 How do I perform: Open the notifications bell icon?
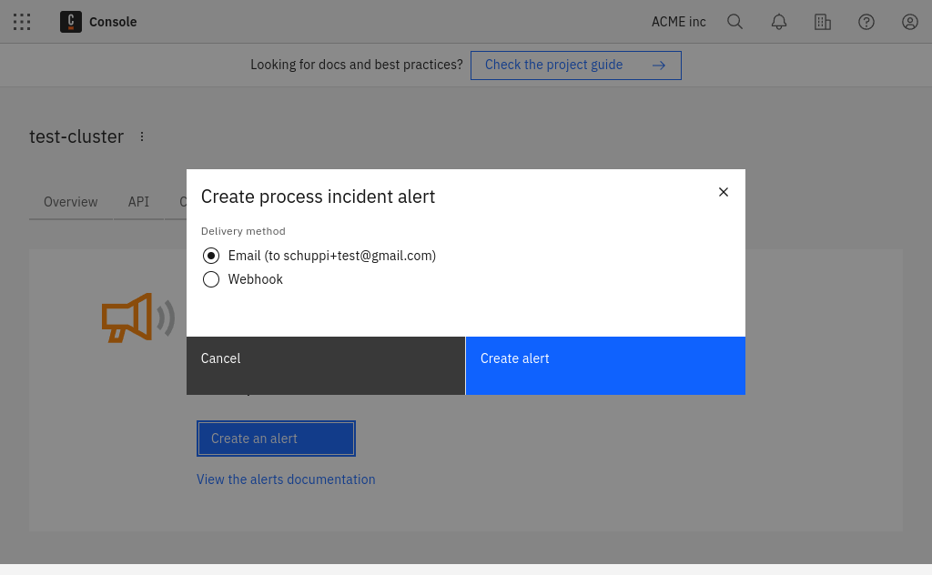pos(779,22)
